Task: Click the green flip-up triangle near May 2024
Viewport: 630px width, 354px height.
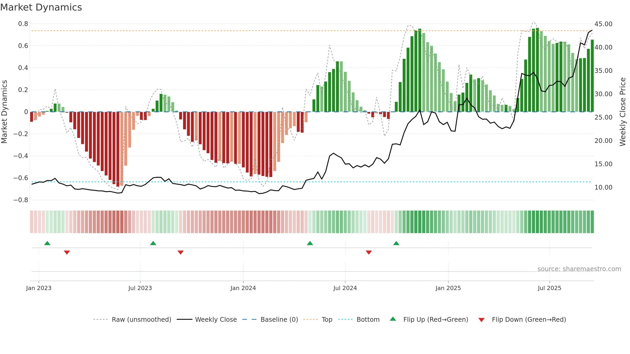Action: [x=310, y=243]
